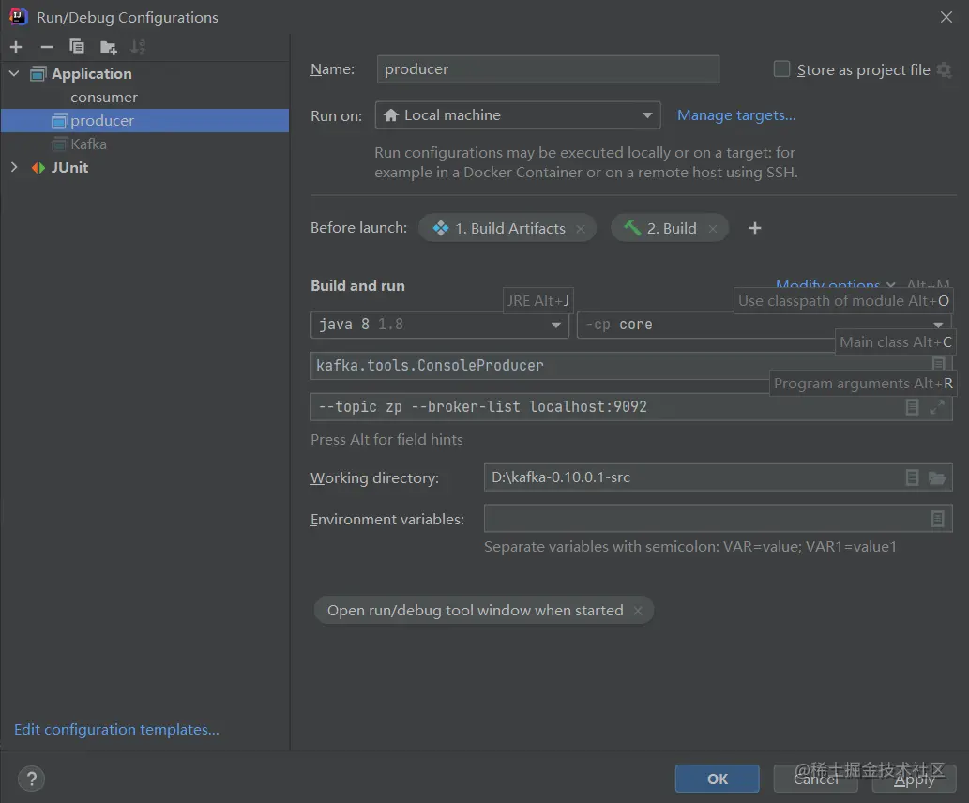This screenshot has width=969, height=803.
Task: Select the producer configuration
Action: pos(144,120)
